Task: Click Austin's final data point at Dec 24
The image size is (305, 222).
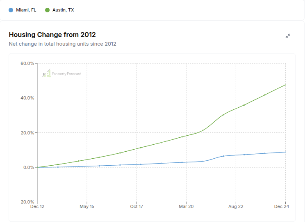Action: tap(285, 85)
